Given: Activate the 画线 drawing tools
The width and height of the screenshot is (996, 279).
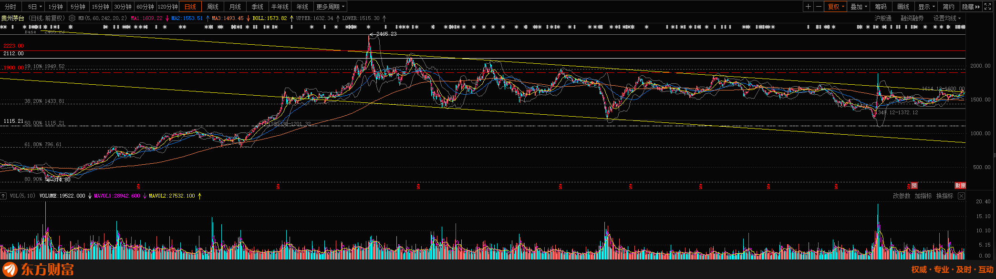Looking at the screenshot, I should point(903,7).
